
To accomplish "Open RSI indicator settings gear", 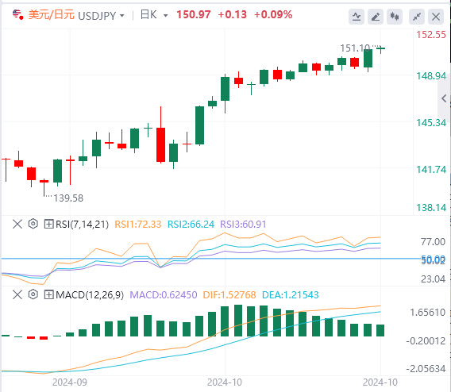I will pyautogui.click(x=33, y=224).
